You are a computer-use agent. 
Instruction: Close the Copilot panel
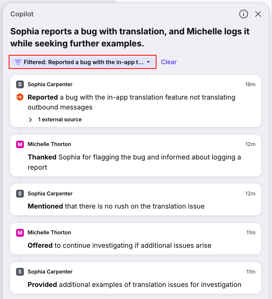click(258, 14)
